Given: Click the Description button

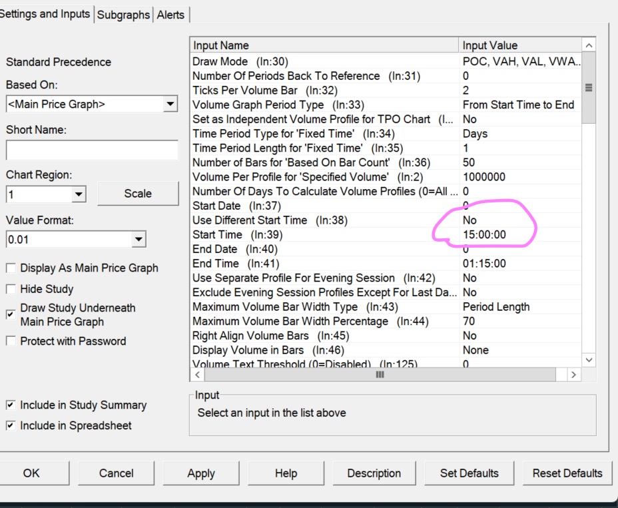Looking at the screenshot, I should click(374, 473).
